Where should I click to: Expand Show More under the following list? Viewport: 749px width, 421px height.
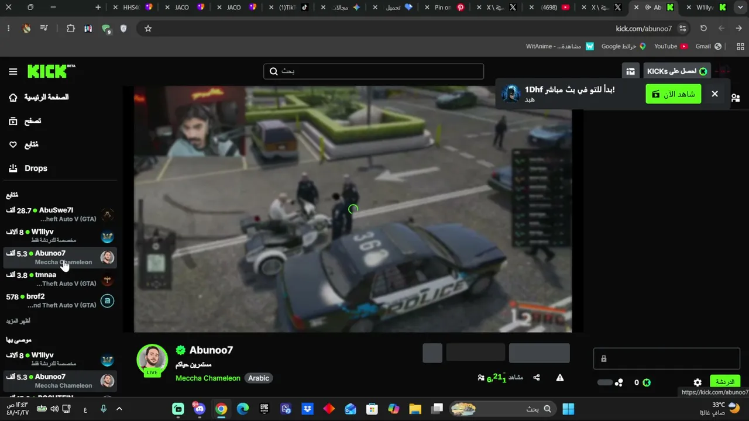point(18,321)
